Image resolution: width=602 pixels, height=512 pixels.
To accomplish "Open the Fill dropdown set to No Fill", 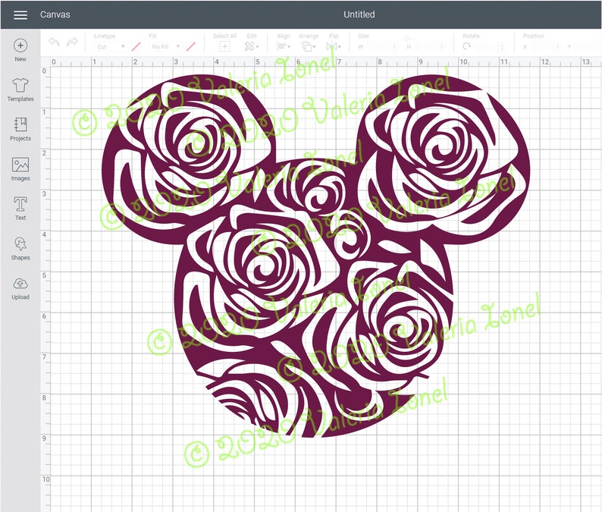I will [165, 46].
